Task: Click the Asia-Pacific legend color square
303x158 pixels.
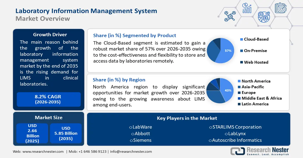Action: tap(239, 87)
